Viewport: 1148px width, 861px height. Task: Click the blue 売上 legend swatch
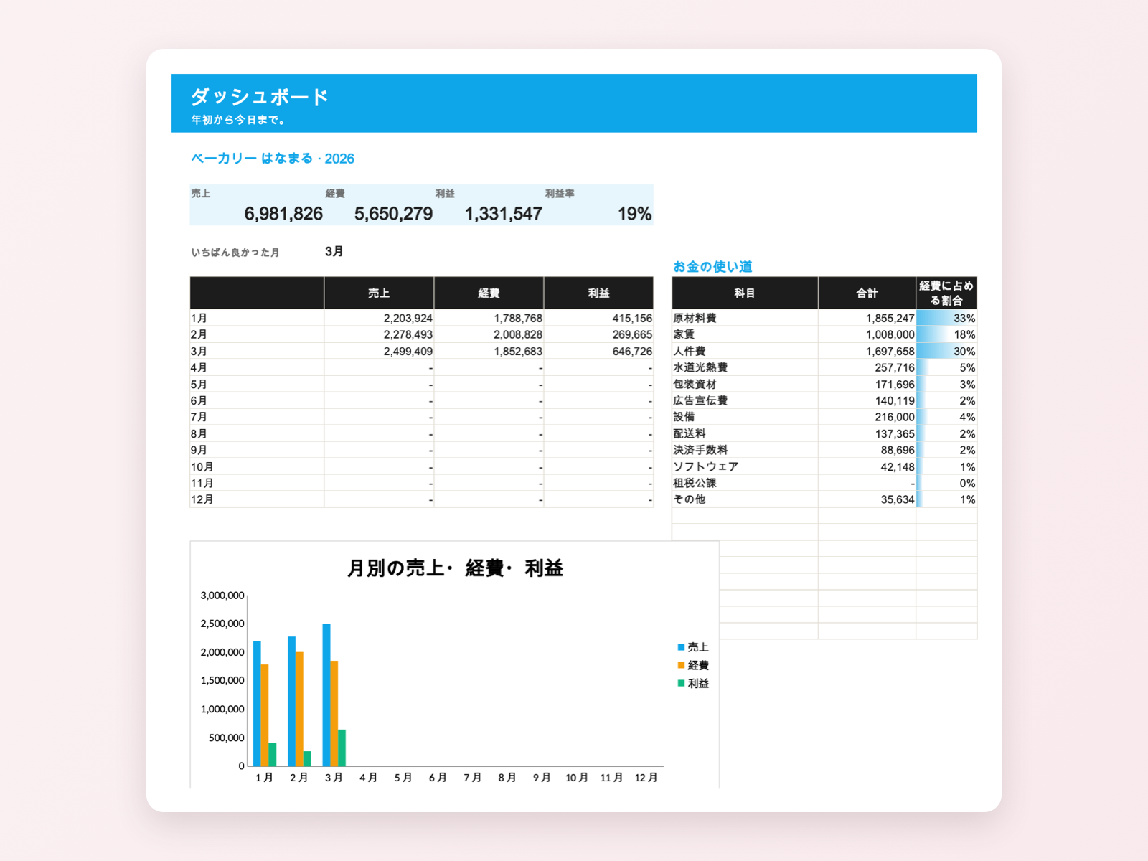[x=681, y=647]
